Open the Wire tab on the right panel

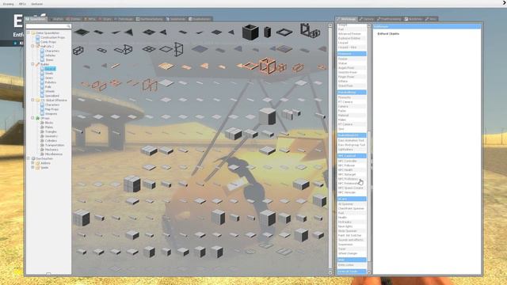pyautogui.click(x=431, y=19)
